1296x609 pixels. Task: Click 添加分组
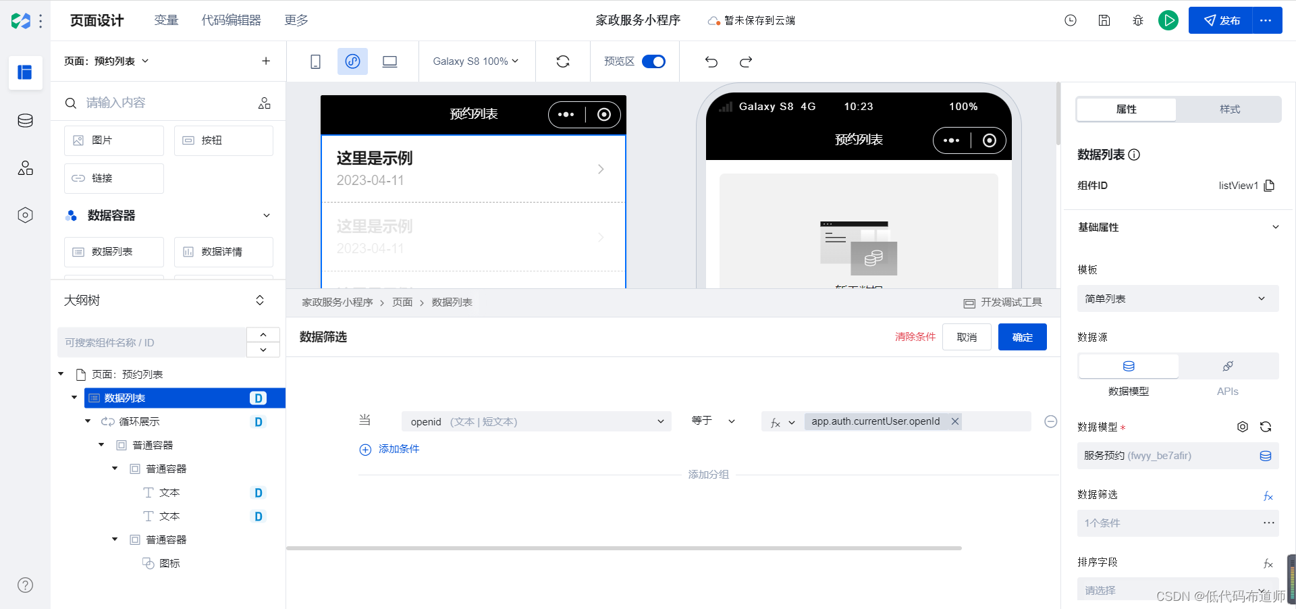pyautogui.click(x=708, y=475)
